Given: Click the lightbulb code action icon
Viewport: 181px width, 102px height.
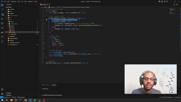Looking at the screenshot, I should [47, 20].
